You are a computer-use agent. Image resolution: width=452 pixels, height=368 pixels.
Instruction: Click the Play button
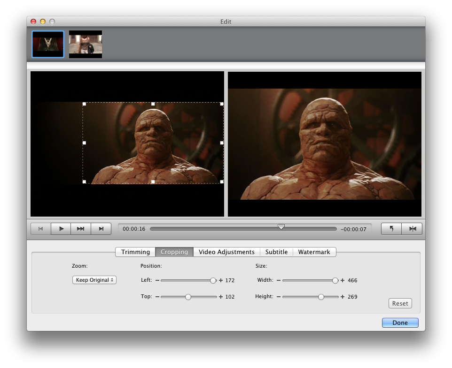61,229
